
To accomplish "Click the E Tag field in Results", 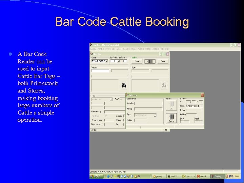I will [x=194, y=110].
